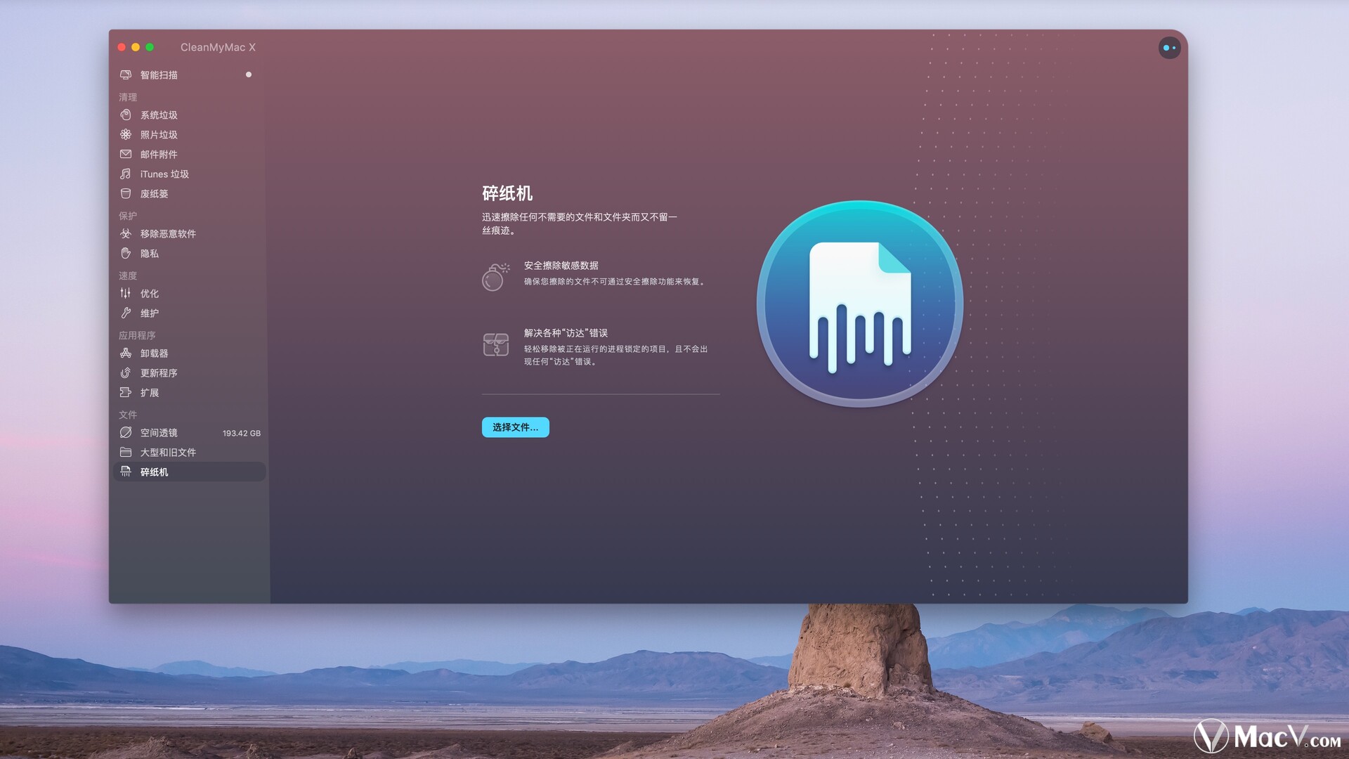This screenshot has height=759, width=1349.
Task: Click the Malware Removal biohazard icon
Action: pos(126,233)
